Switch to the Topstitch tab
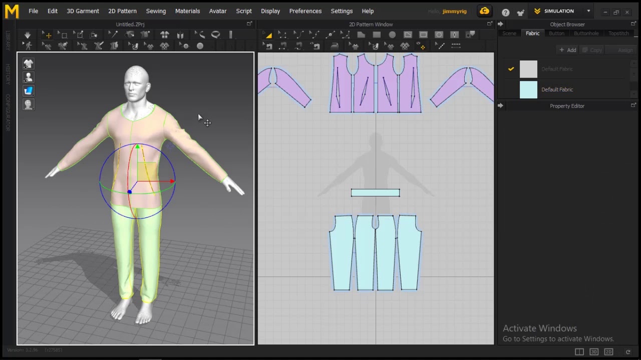Screen dimensions: 641x360 pyautogui.click(x=618, y=33)
